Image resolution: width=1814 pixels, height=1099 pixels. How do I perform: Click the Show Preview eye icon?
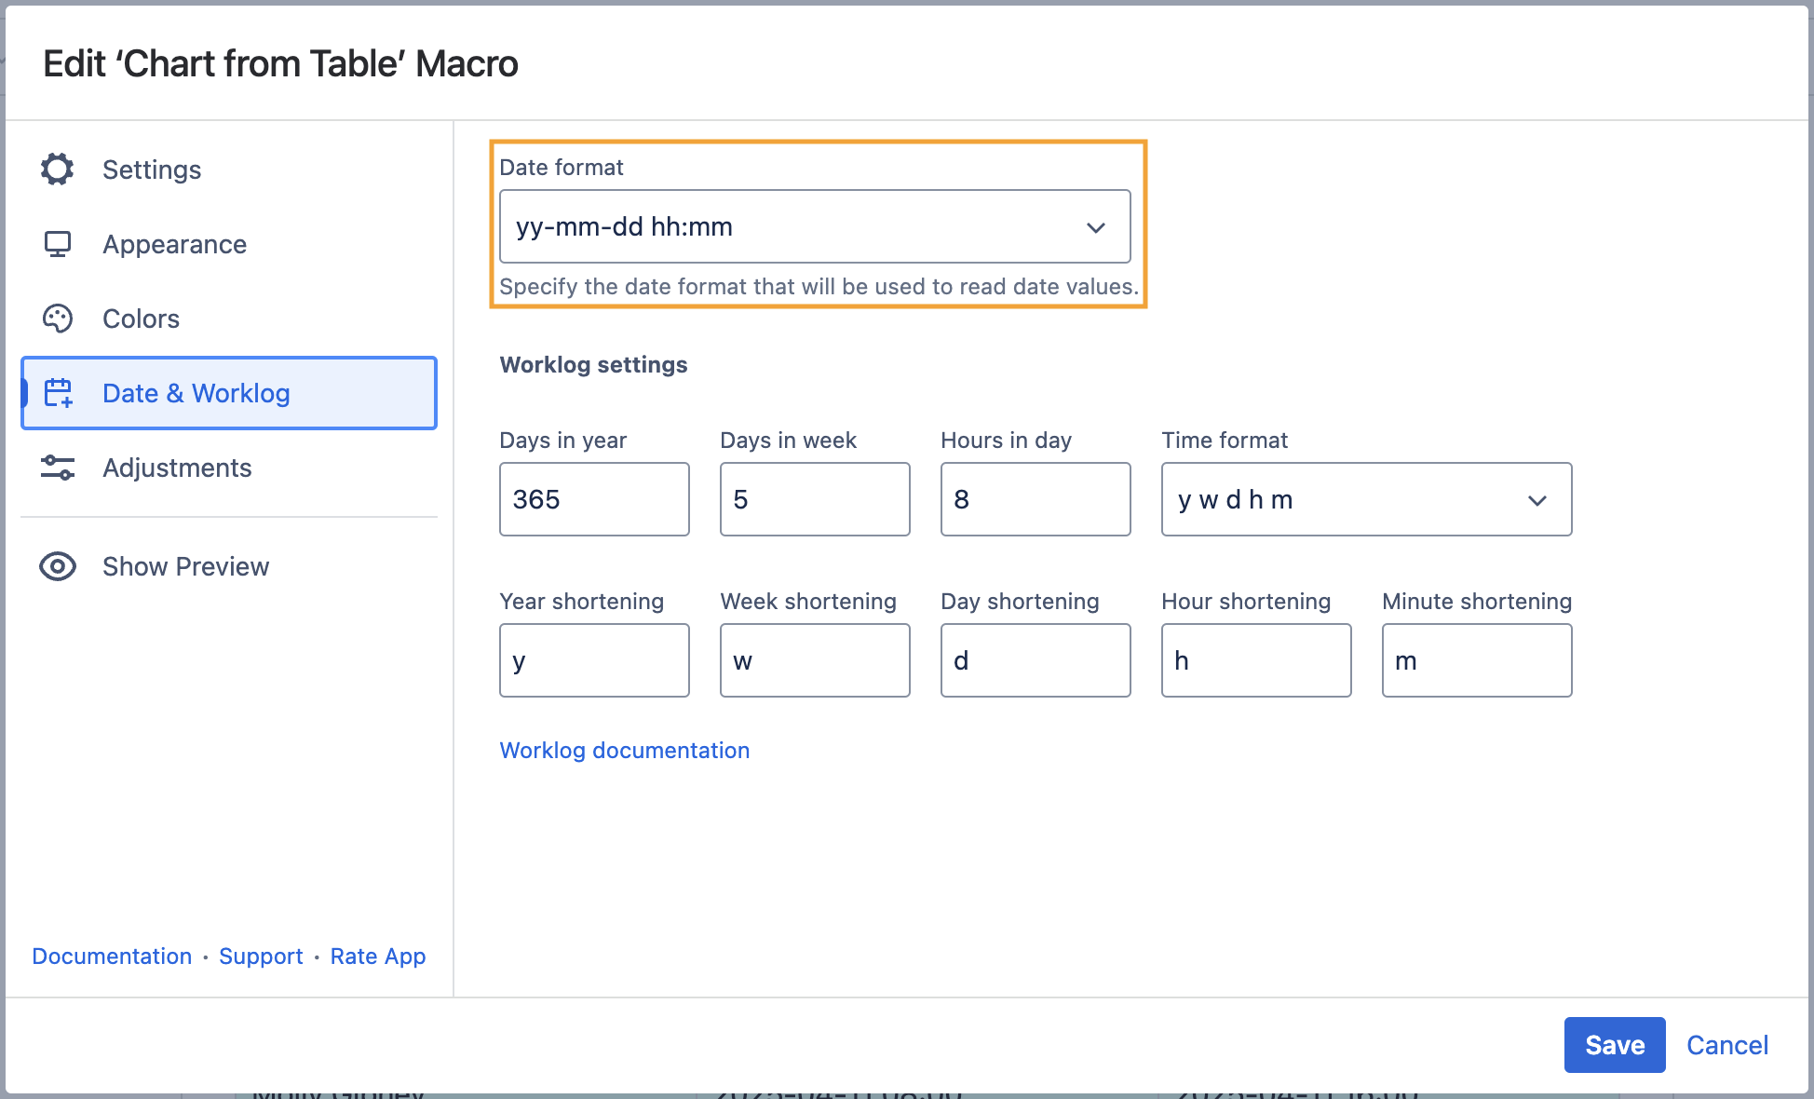click(x=58, y=566)
